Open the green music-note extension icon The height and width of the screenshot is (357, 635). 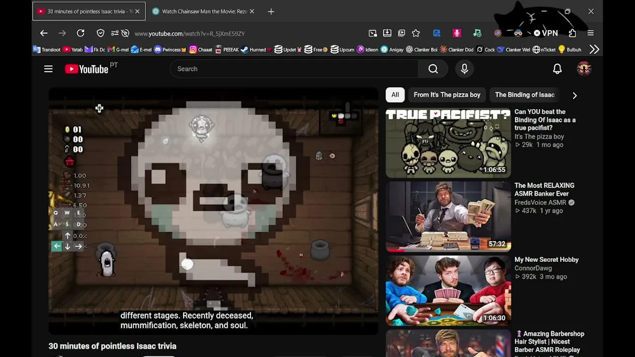coord(477,33)
